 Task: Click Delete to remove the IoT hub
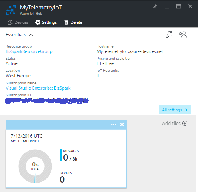[73, 22]
